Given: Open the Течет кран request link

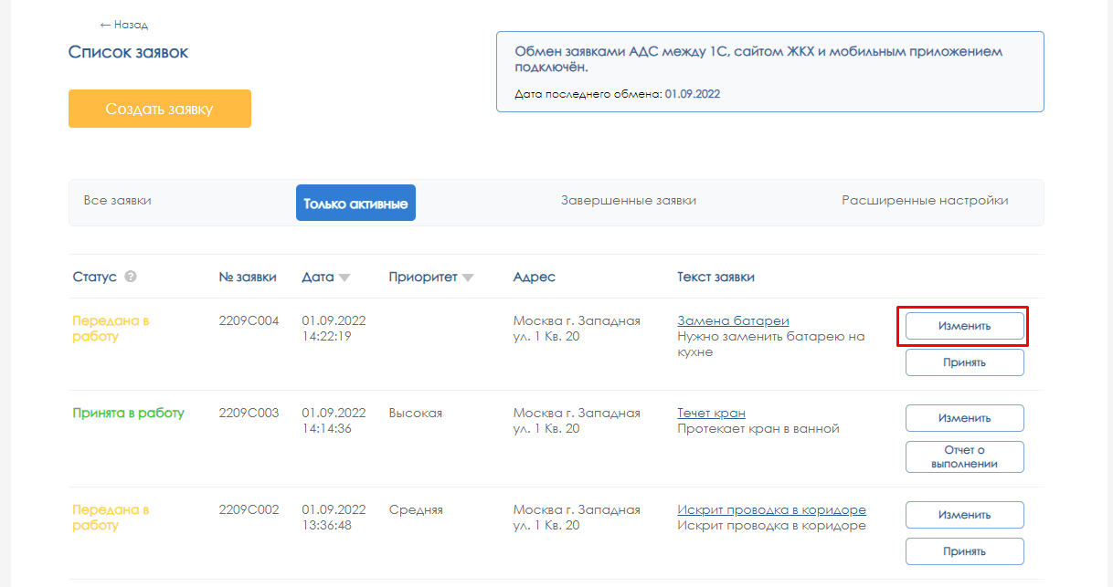Looking at the screenshot, I should coord(711,413).
